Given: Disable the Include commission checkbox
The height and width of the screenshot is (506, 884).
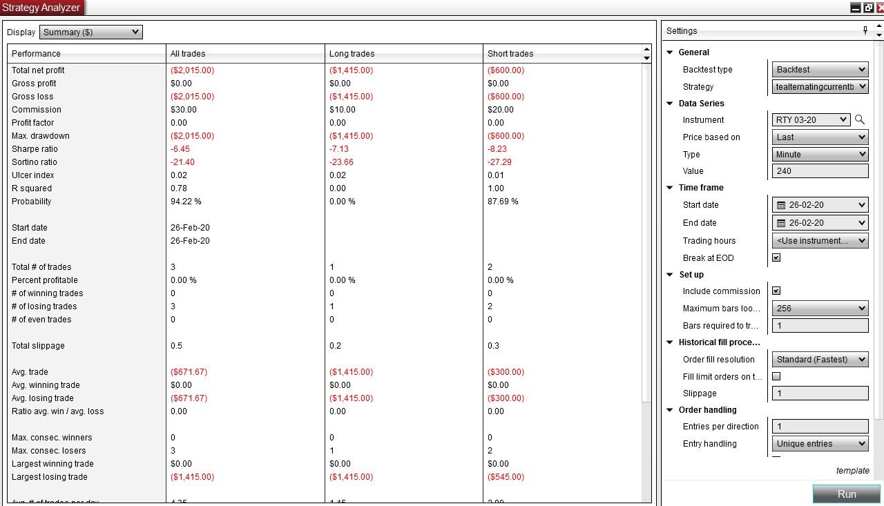Looking at the screenshot, I should (x=776, y=291).
